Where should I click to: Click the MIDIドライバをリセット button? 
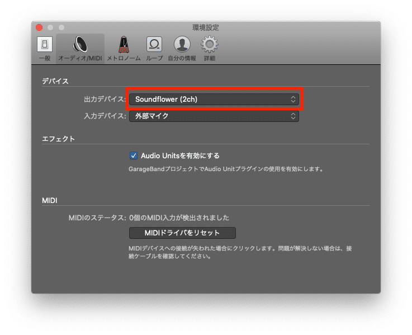[182, 233]
